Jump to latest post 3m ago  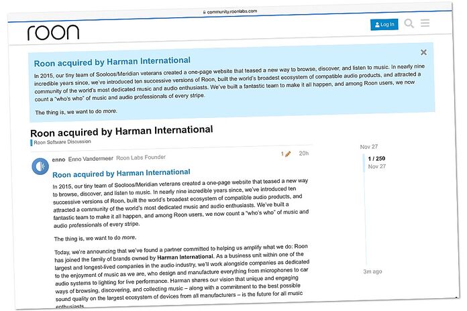(372, 271)
